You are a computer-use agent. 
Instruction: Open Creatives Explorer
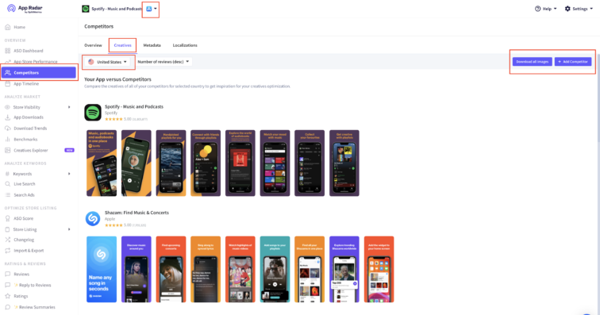tap(31, 151)
